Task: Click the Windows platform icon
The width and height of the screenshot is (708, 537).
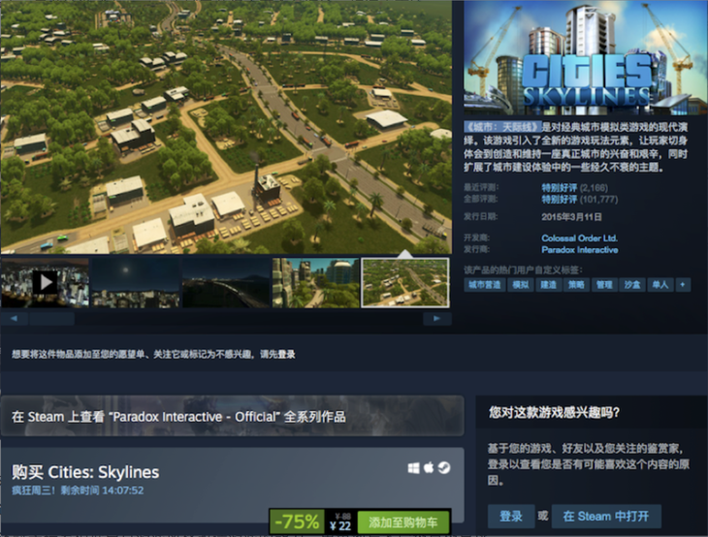Action: click(x=413, y=468)
